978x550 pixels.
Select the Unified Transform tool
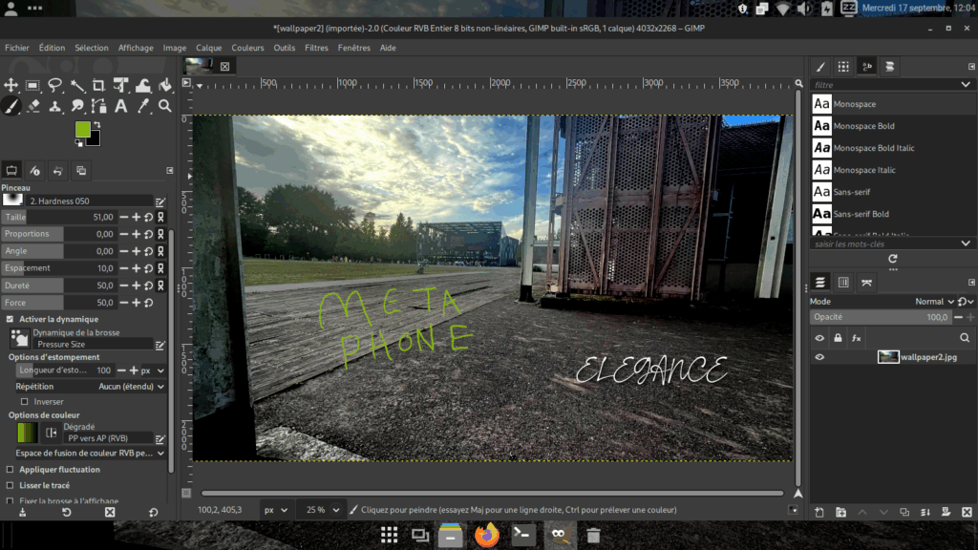click(x=121, y=85)
